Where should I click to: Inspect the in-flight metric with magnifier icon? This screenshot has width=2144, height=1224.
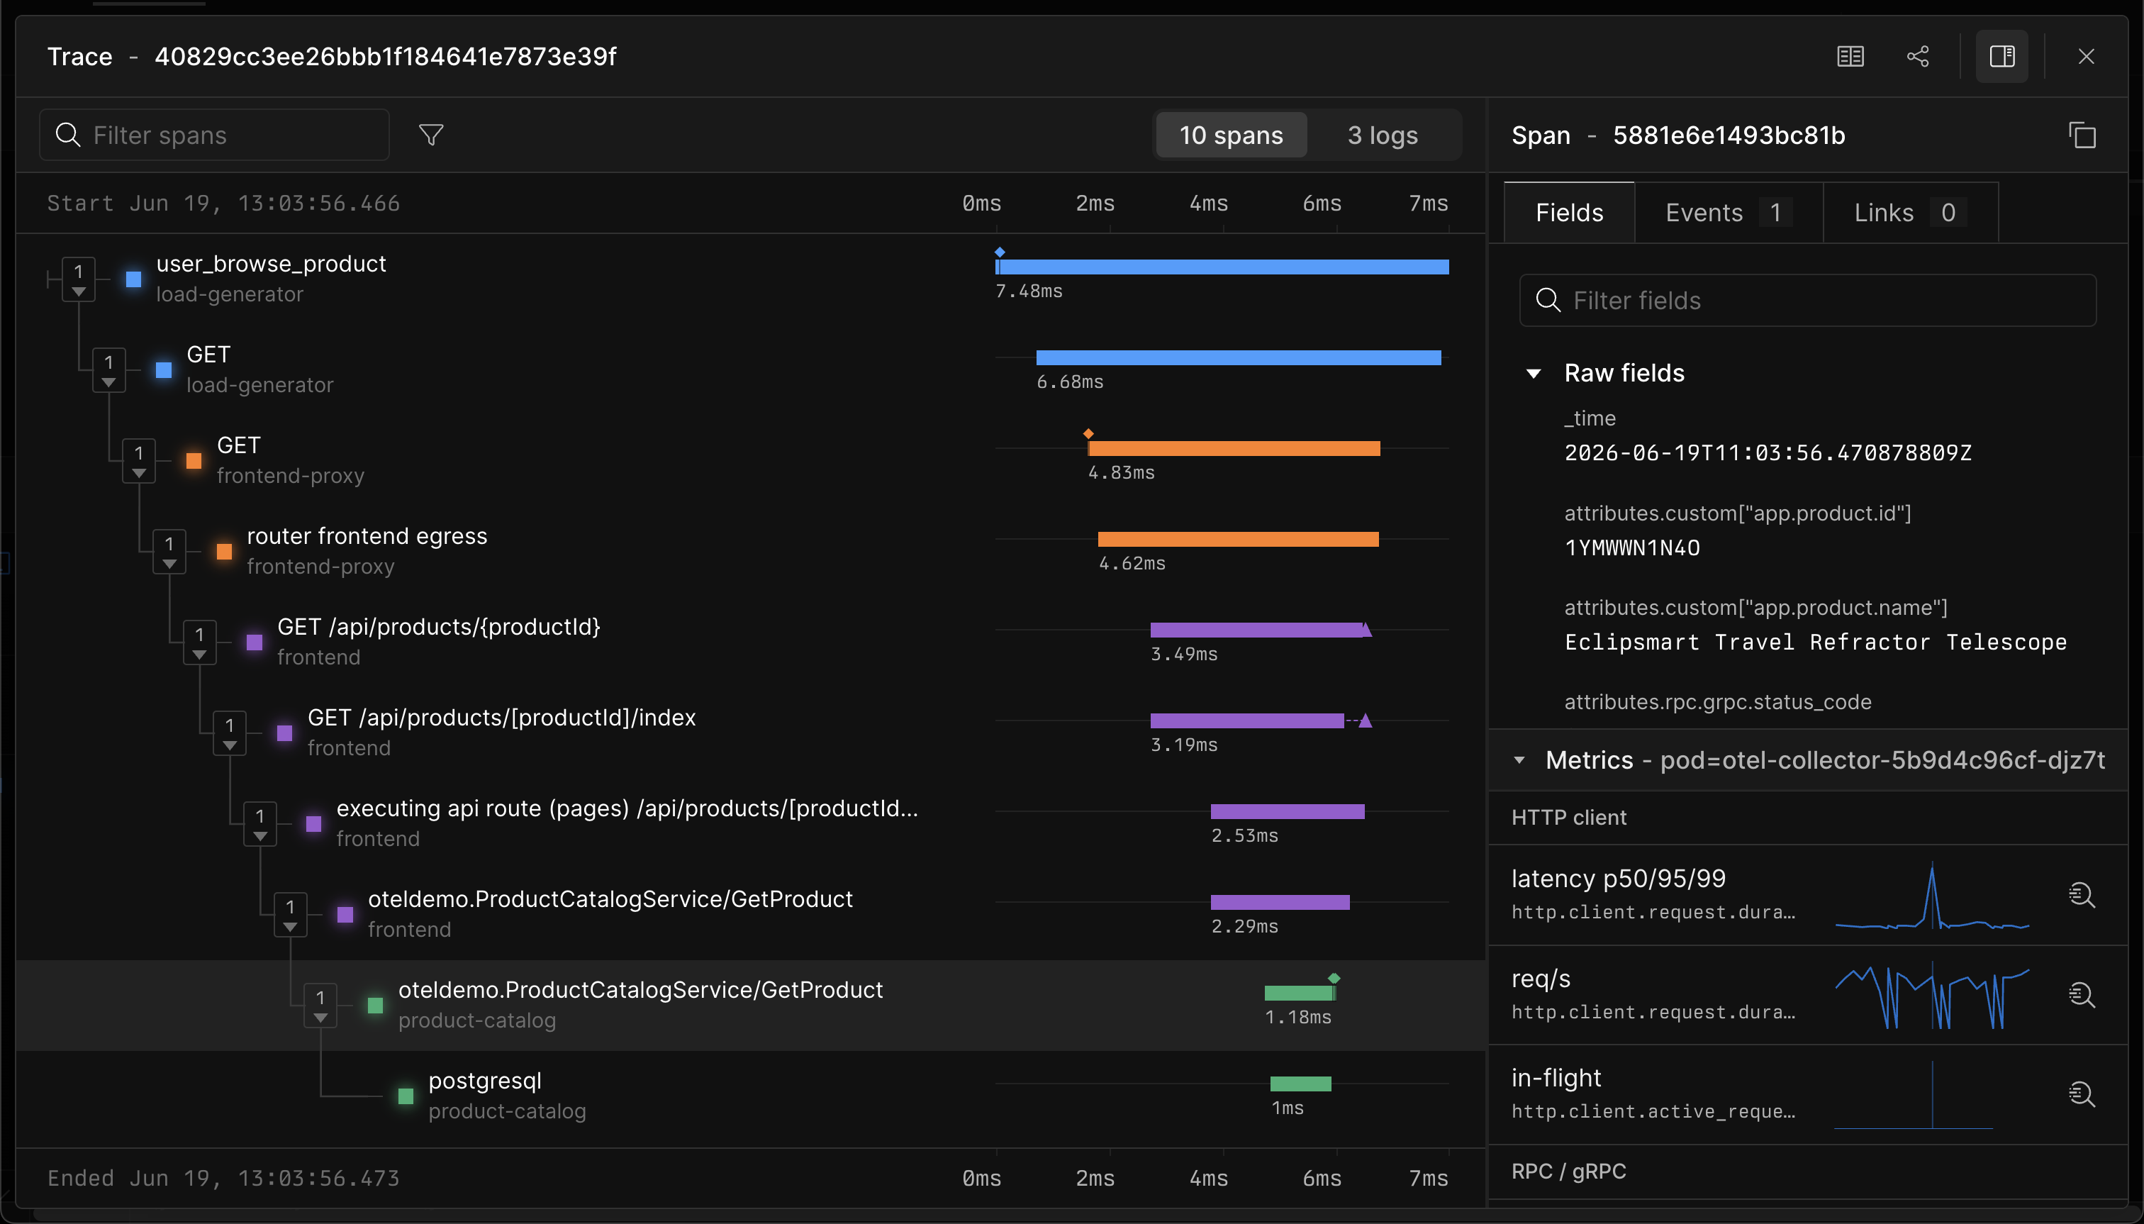[2082, 1094]
